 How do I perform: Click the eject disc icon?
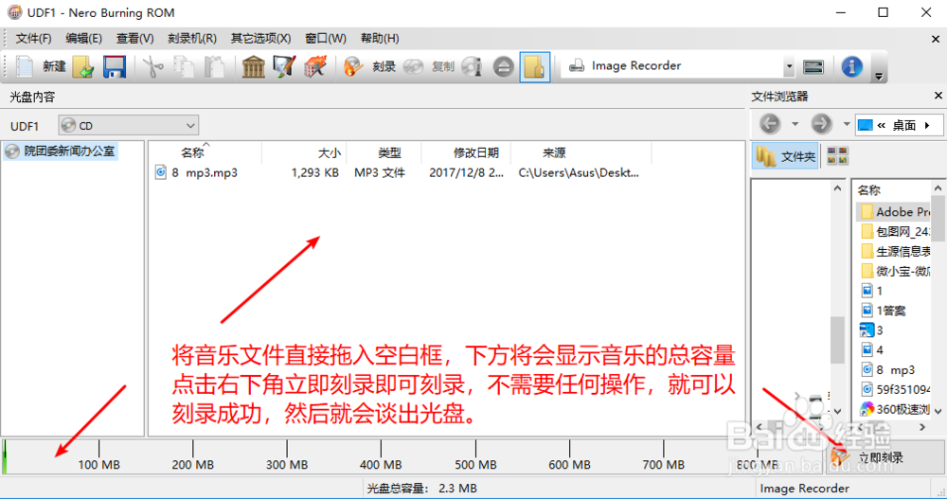click(503, 66)
